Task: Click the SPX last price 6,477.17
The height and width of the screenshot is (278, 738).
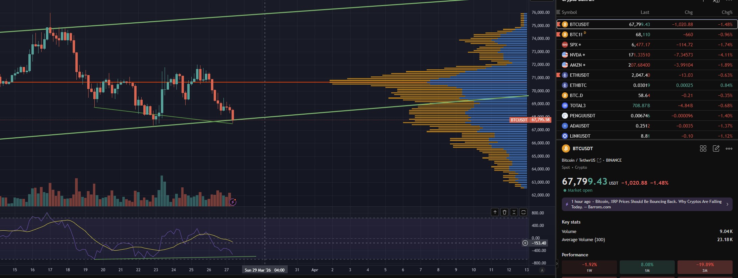Action: coord(641,45)
